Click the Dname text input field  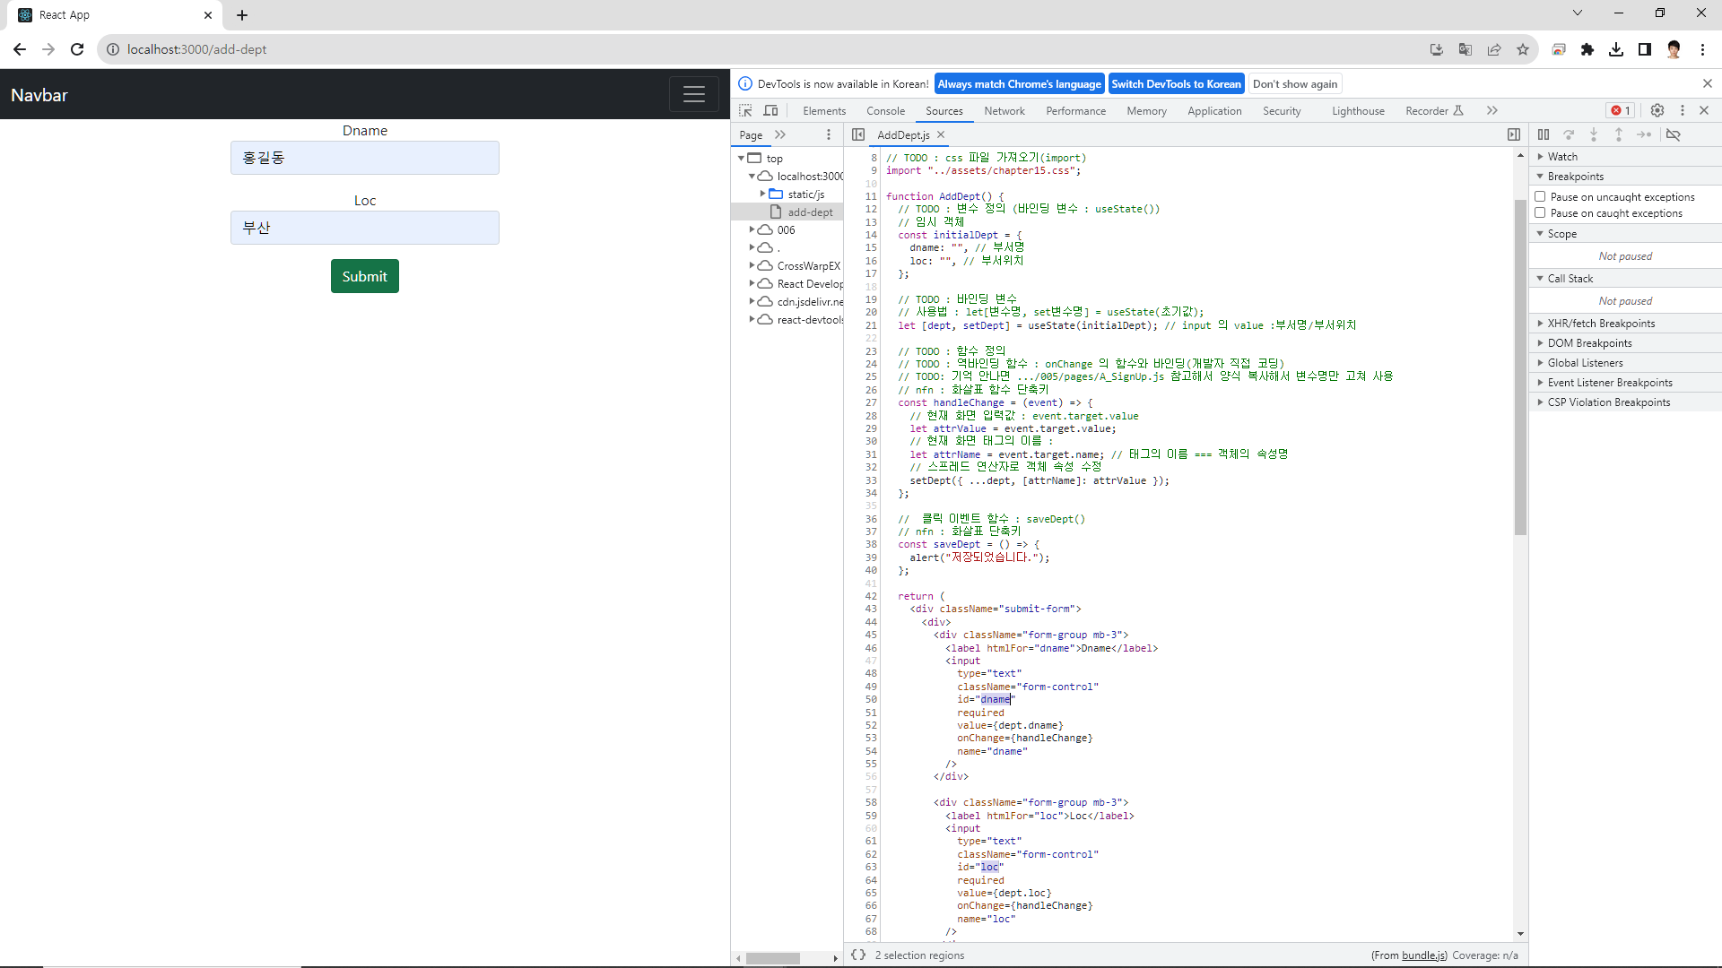click(x=364, y=158)
